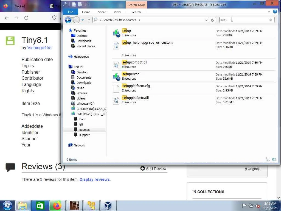Open the Quick Access Toolbar customize dropdown

(85, 4)
